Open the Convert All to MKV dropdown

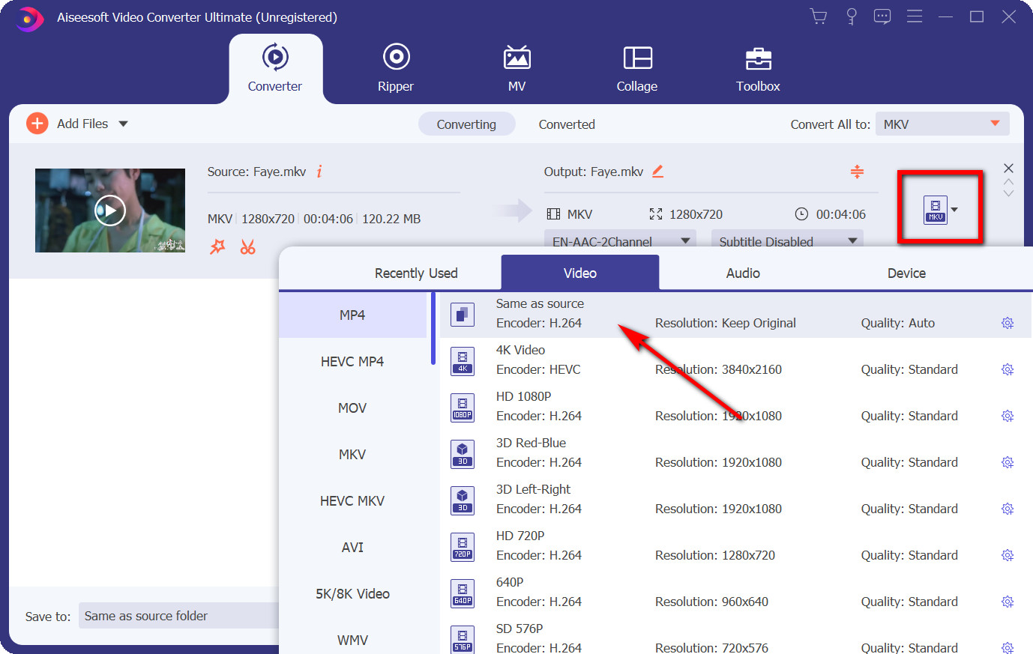pyautogui.click(x=942, y=124)
